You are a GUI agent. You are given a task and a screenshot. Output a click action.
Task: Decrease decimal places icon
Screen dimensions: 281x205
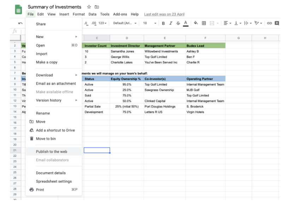86,23
